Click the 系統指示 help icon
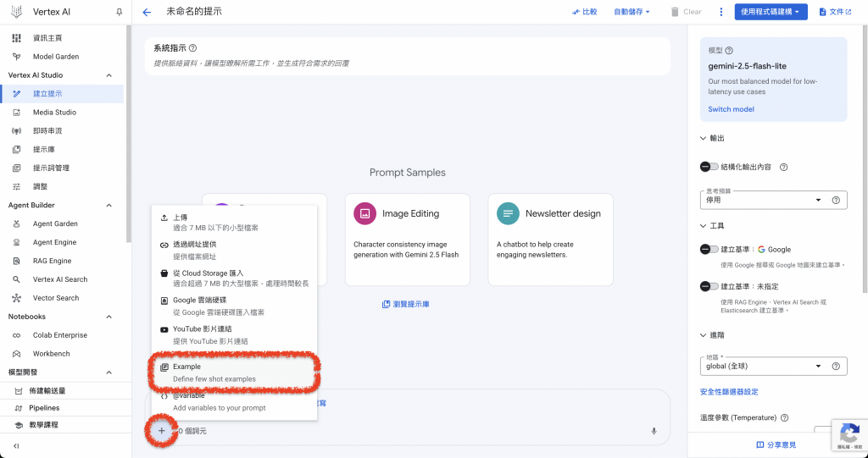 pos(192,48)
